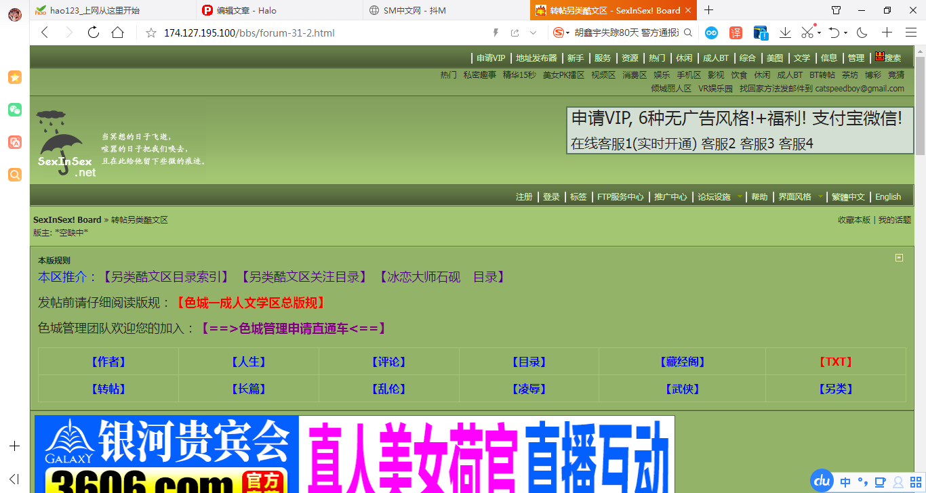This screenshot has width=926, height=493.
Task: Open the browser hamburger main menu
Action: click(x=911, y=33)
